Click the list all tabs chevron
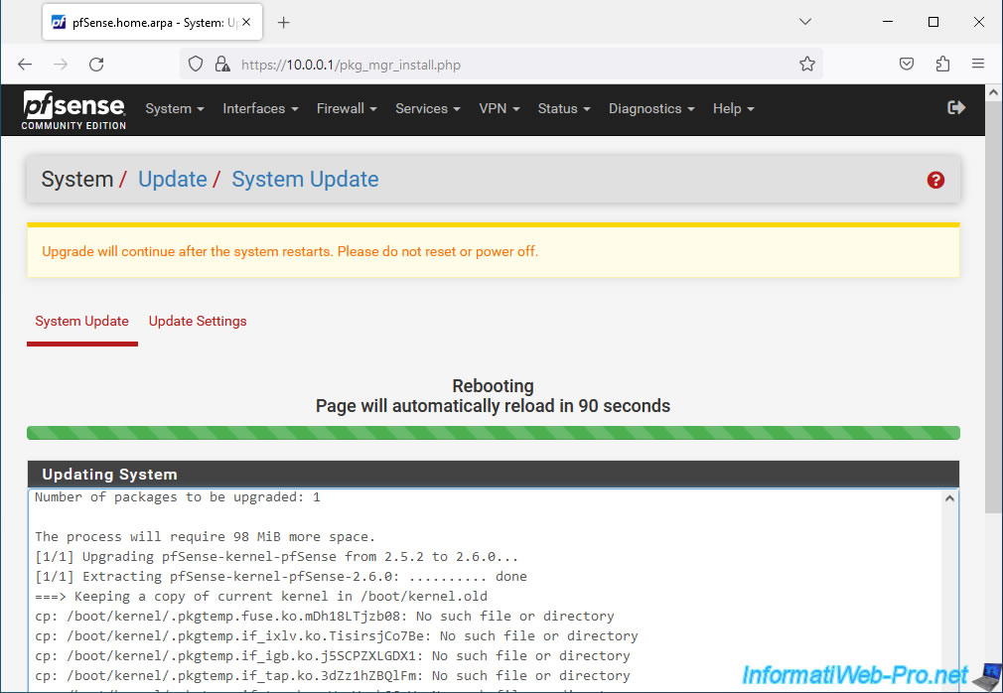 (805, 22)
